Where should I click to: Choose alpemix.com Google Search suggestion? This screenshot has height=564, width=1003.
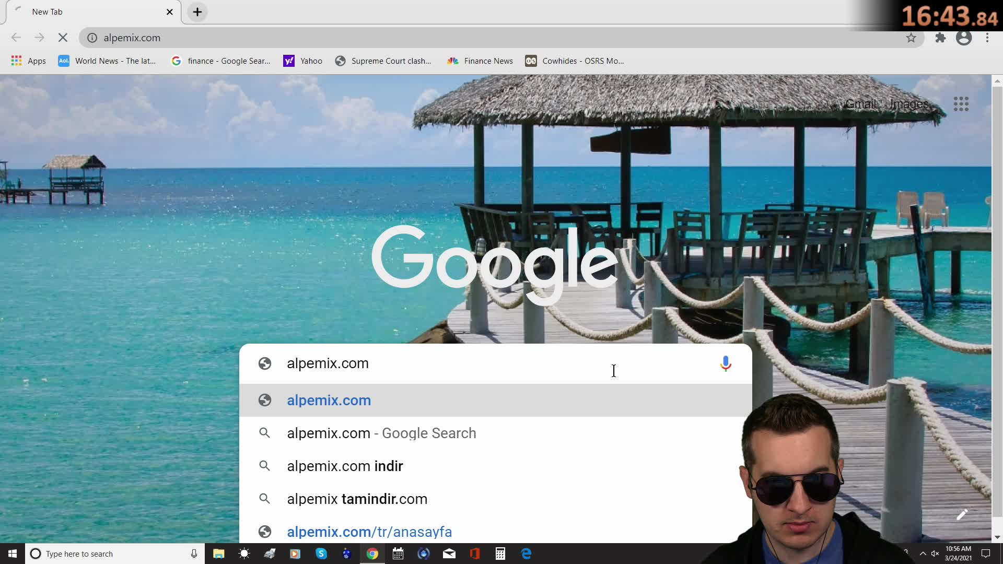[381, 433]
